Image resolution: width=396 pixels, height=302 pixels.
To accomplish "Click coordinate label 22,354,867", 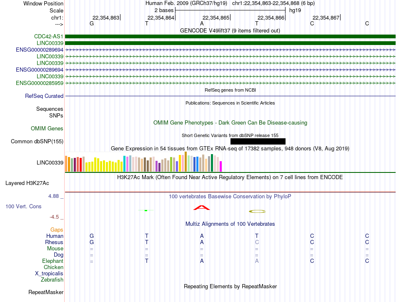I will tap(326, 17).
